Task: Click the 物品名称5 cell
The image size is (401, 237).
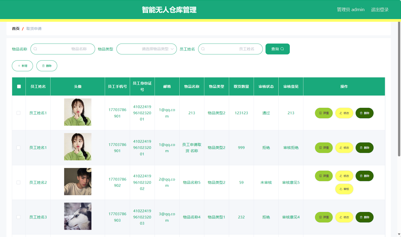Action: coord(192,182)
